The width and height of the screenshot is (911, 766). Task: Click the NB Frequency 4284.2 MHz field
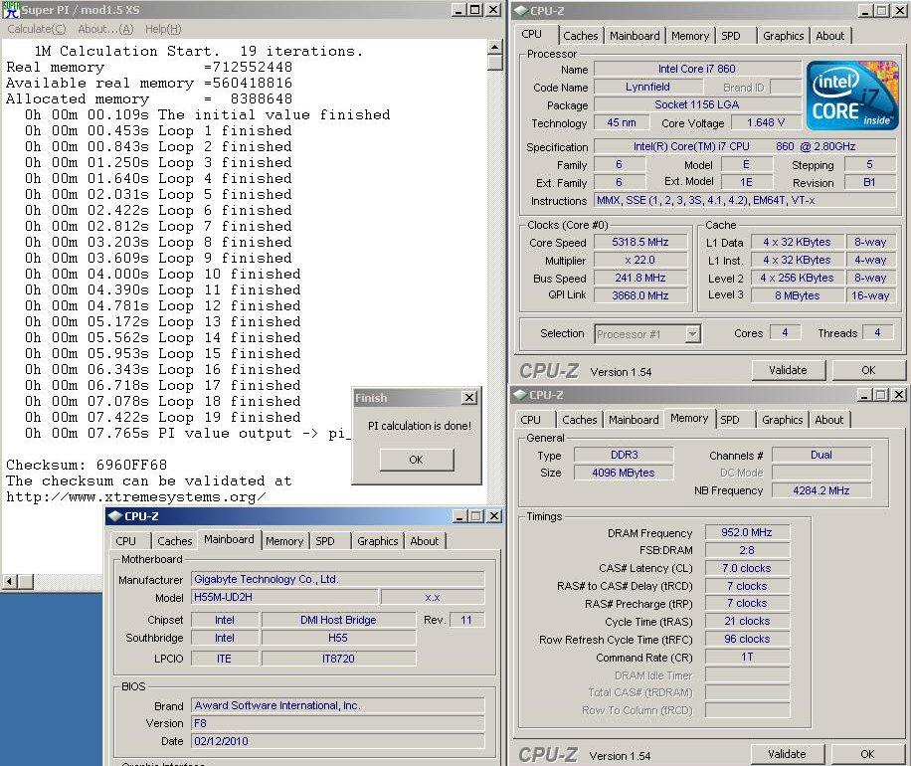820,490
